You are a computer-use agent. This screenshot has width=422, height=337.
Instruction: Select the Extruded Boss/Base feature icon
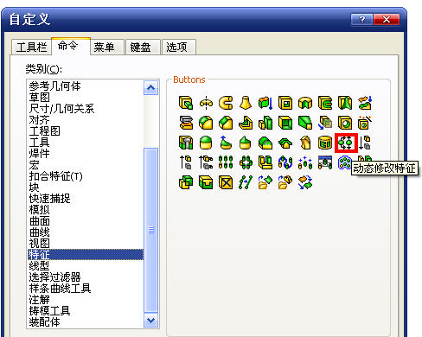tap(186, 103)
